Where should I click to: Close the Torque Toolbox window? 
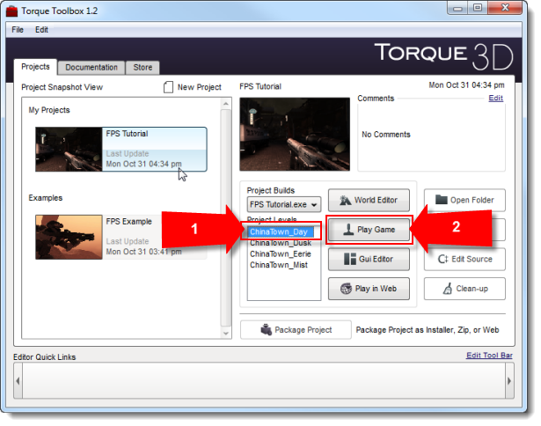pyautogui.click(x=505, y=8)
